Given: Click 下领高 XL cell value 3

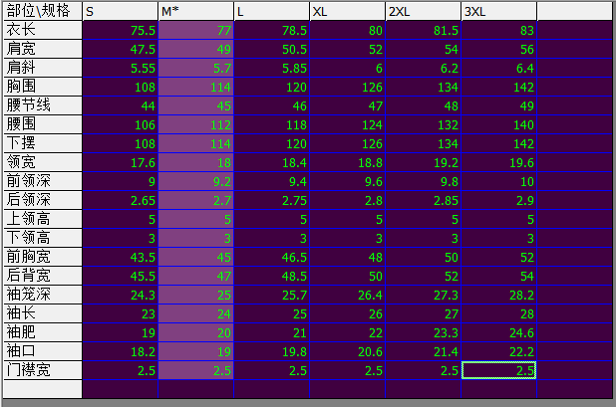Looking at the screenshot, I should (348, 238).
